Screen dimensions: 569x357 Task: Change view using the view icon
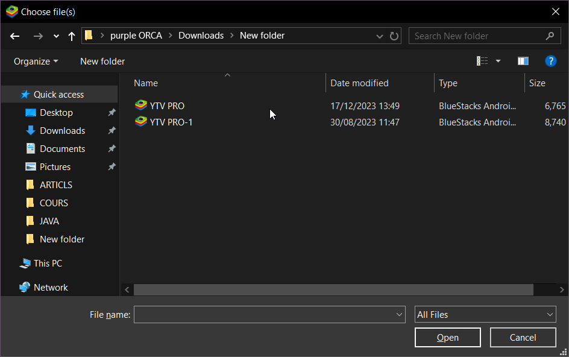(482, 61)
